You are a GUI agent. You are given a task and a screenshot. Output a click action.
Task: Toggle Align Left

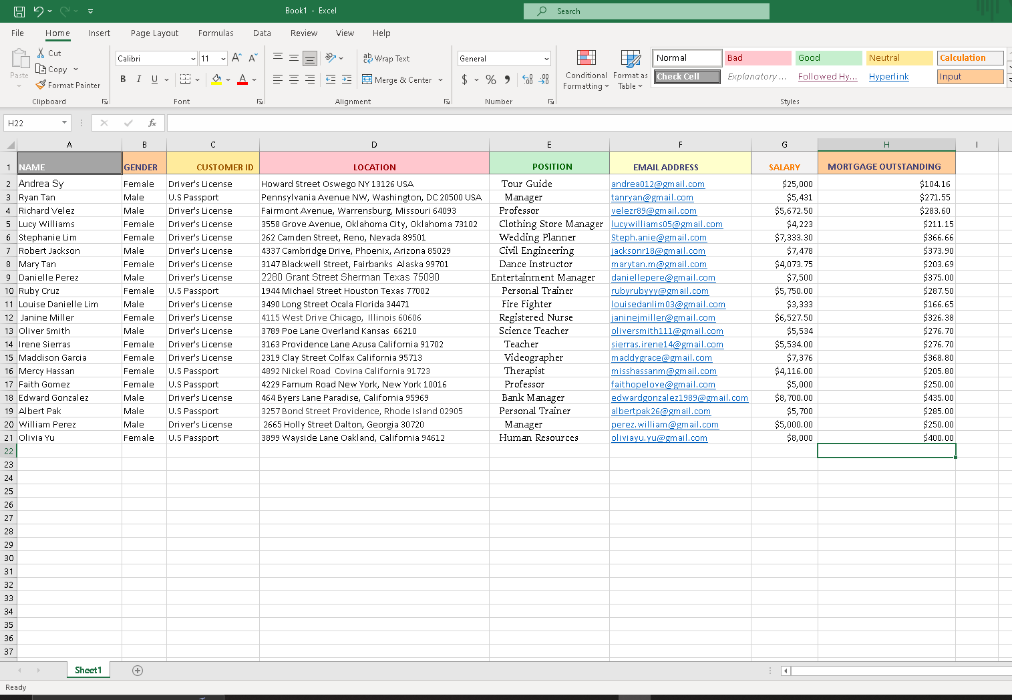coord(278,79)
